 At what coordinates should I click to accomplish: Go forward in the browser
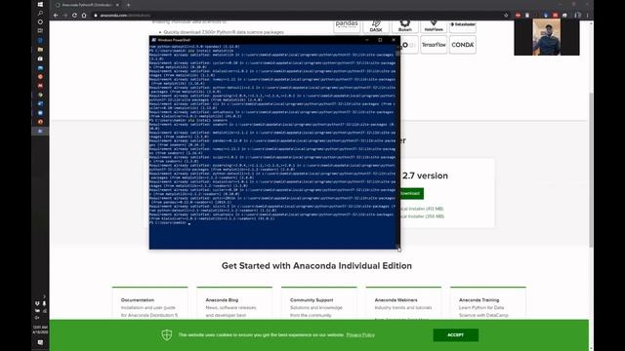tap(65, 16)
